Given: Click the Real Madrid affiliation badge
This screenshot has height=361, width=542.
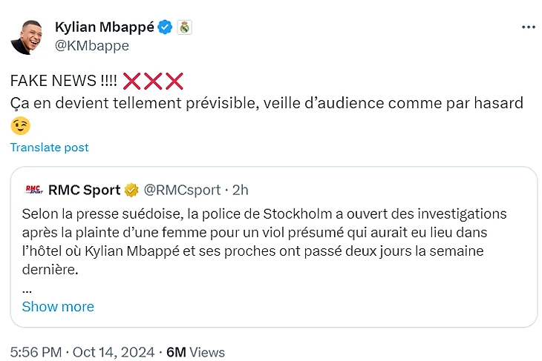Looking at the screenshot, I should click(184, 27).
